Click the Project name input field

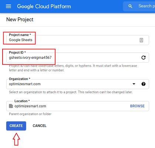(78, 40)
